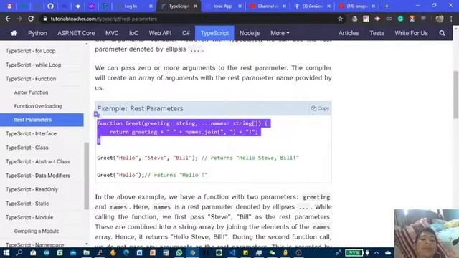
Task: Switch to the Log In tab
Action: [131, 6]
